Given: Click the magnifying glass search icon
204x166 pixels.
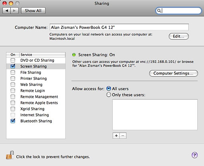Looking at the screenshot, I should pyautogui.click(x=159, y=11).
